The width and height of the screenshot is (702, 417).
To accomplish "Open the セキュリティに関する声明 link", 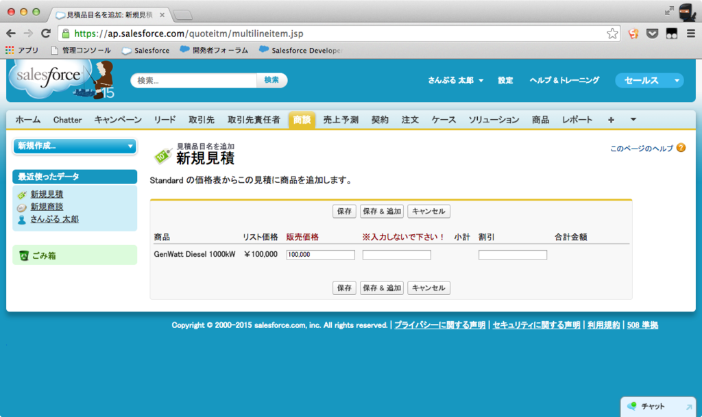I will pos(536,325).
